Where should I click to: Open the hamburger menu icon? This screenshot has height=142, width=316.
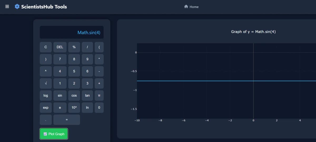tap(7, 7)
